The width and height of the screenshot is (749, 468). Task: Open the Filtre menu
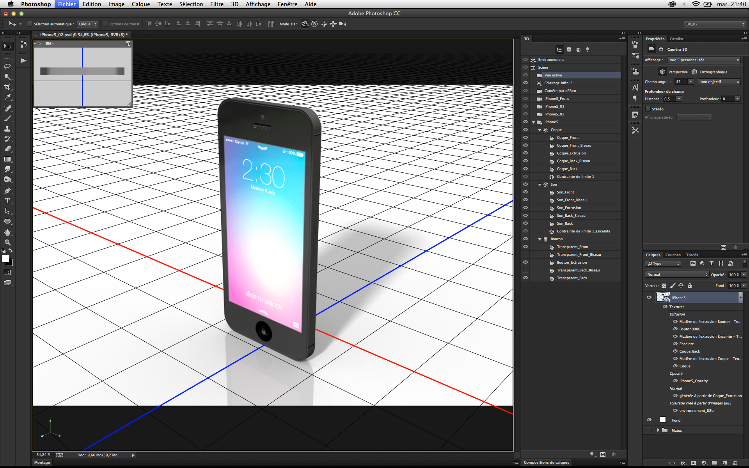217,4
